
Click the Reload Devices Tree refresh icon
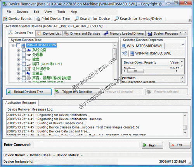9,92
